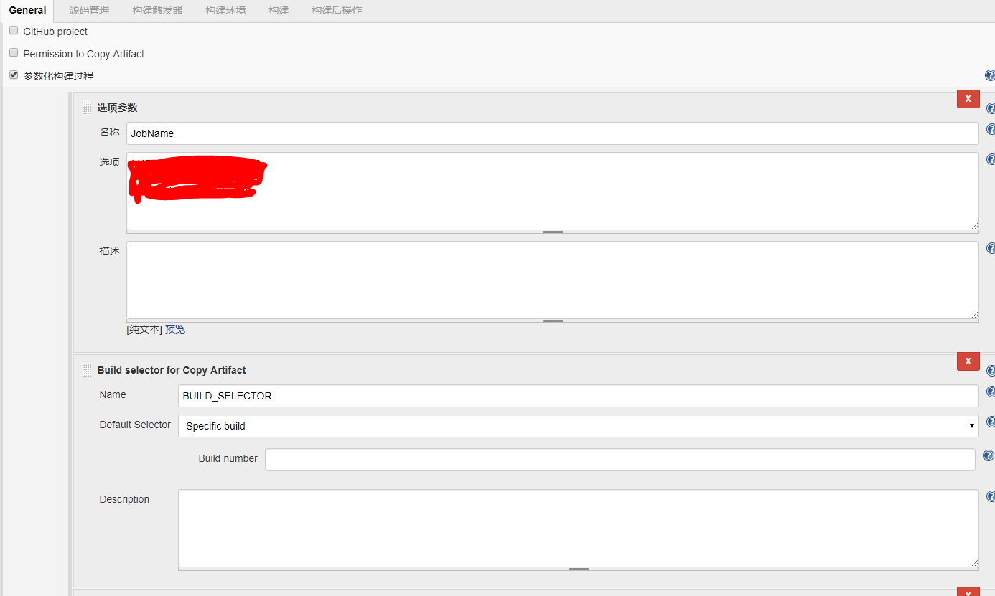Switch to the 构建后操作 tab

[337, 11]
